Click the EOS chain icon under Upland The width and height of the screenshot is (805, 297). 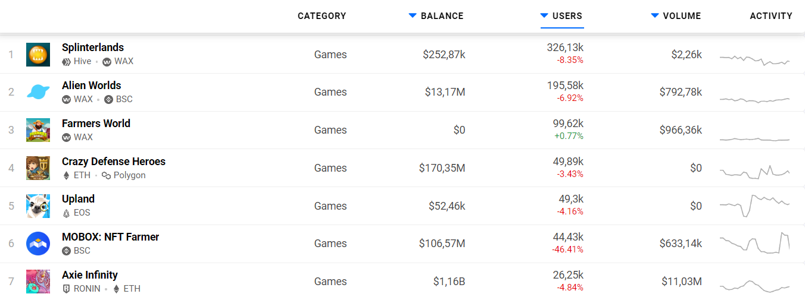[x=66, y=213]
